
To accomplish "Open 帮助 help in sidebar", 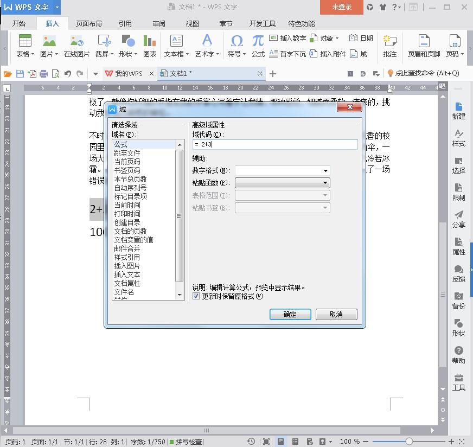I will [x=458, y=355].
